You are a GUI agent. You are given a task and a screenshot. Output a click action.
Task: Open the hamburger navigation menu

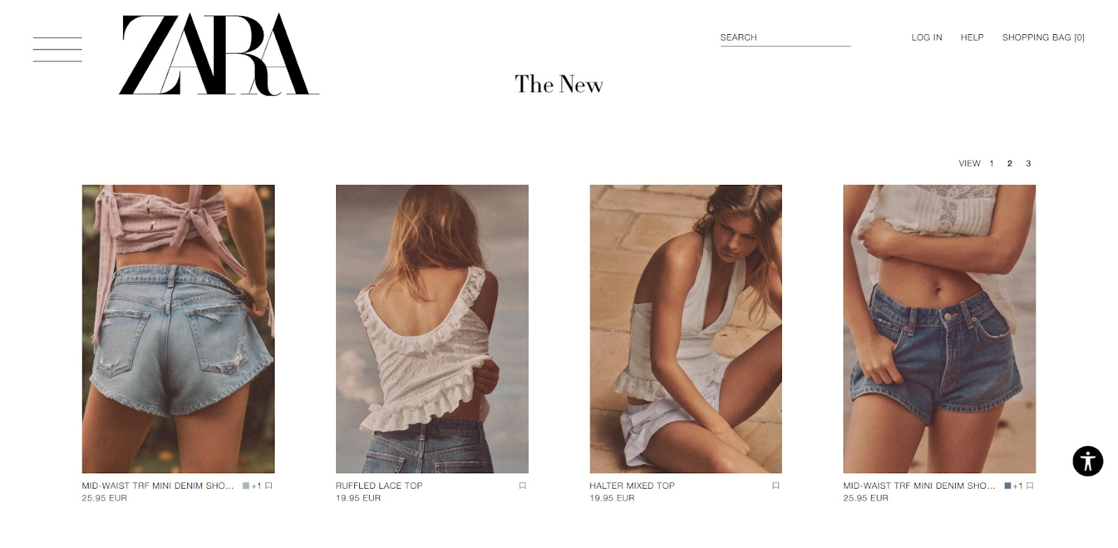57,50
